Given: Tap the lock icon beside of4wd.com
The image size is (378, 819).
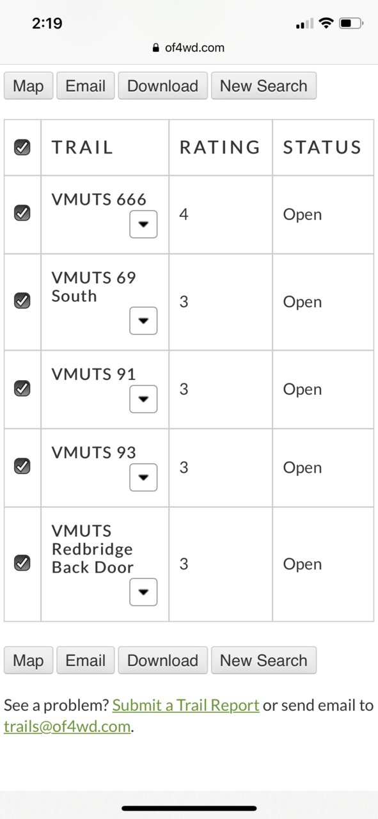Looking at the screenshot, I should click(155, 48).
